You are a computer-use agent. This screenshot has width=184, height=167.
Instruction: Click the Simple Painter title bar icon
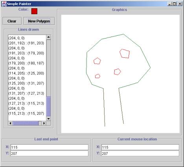click(4, 4)
